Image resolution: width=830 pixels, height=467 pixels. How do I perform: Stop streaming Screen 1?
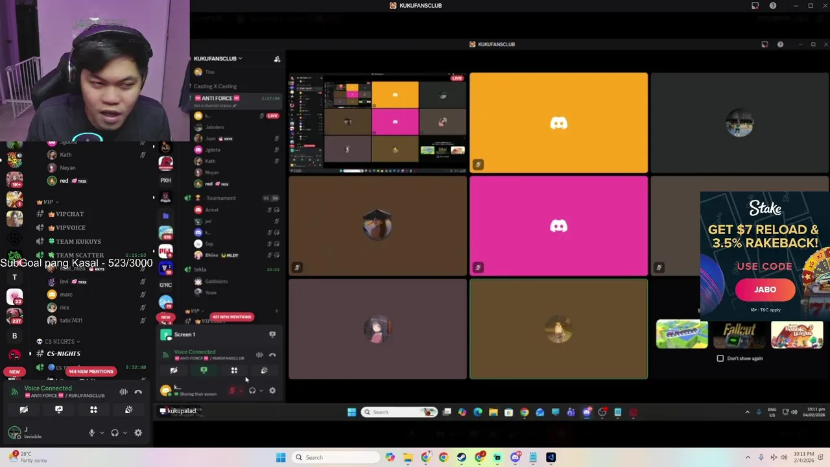(272, 335)
